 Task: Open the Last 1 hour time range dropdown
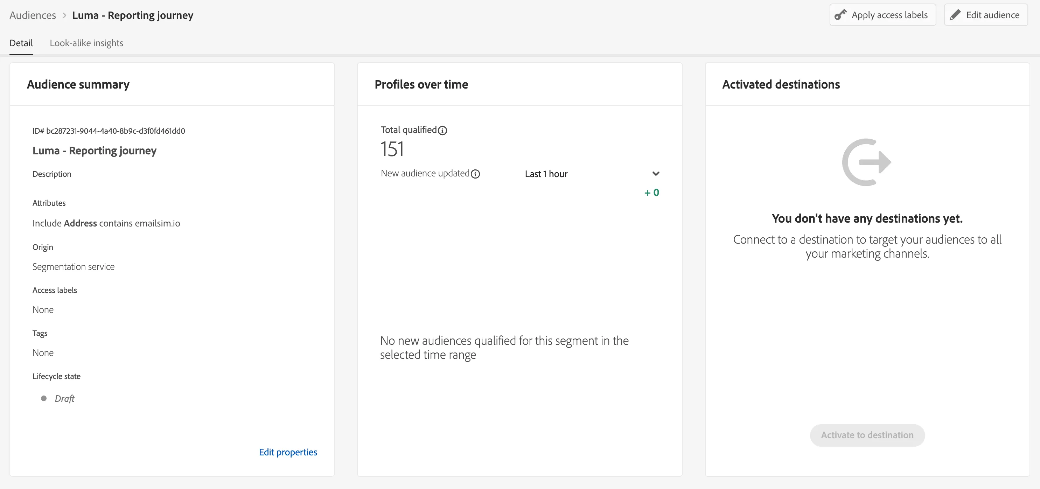592,174
